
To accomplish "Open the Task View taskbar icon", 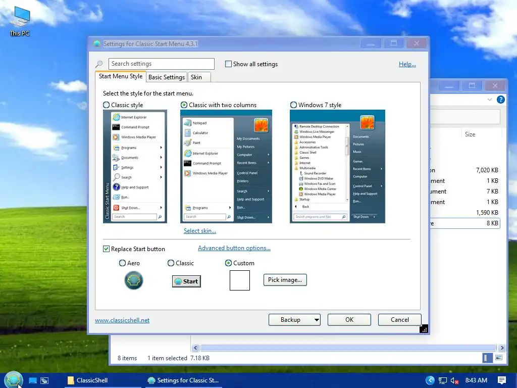I will click(x=44, y=380).
